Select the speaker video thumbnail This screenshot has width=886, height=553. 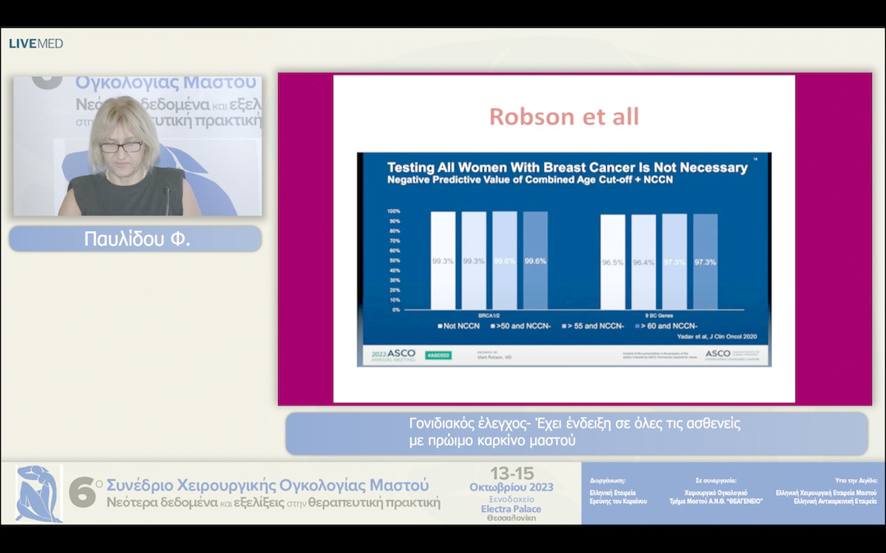click(x=137, y=146)
